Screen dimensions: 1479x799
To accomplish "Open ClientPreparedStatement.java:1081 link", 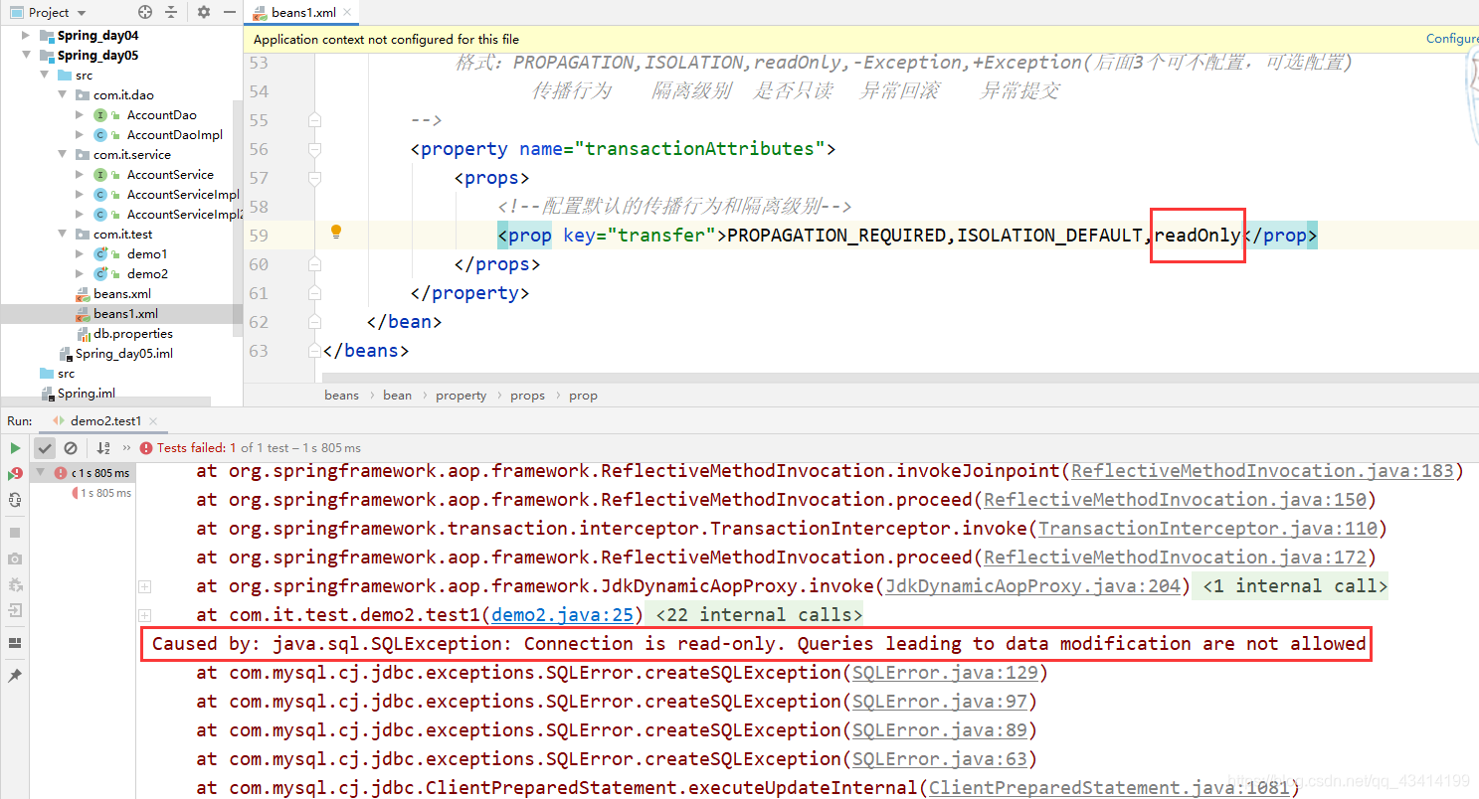I will click(1108, 787).
